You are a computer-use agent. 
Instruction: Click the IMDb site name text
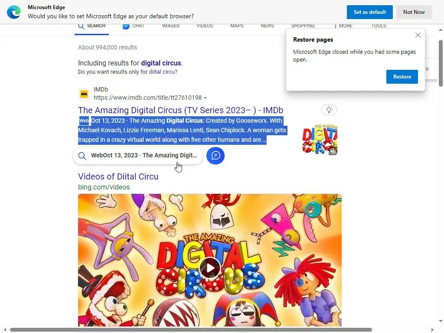click(101, 89)
